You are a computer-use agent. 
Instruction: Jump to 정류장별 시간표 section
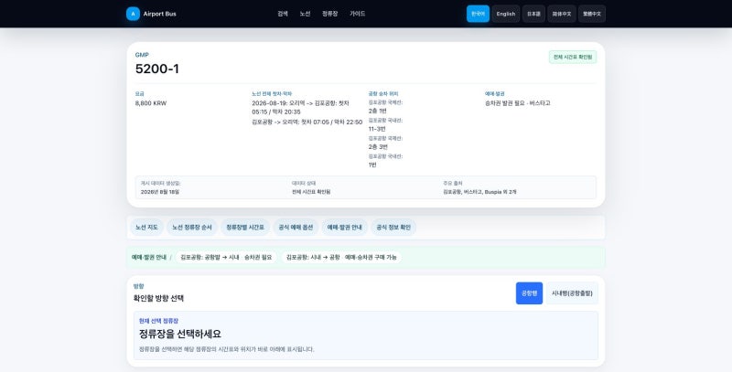click(x=245, y=228)
